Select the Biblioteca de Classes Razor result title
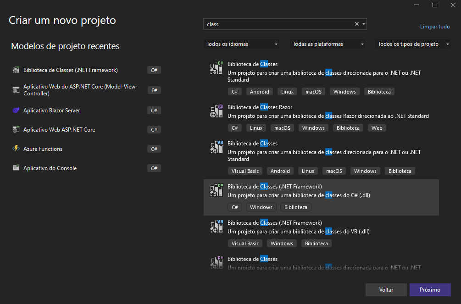This screenshot has height=304, width=461. coord(260,107)
